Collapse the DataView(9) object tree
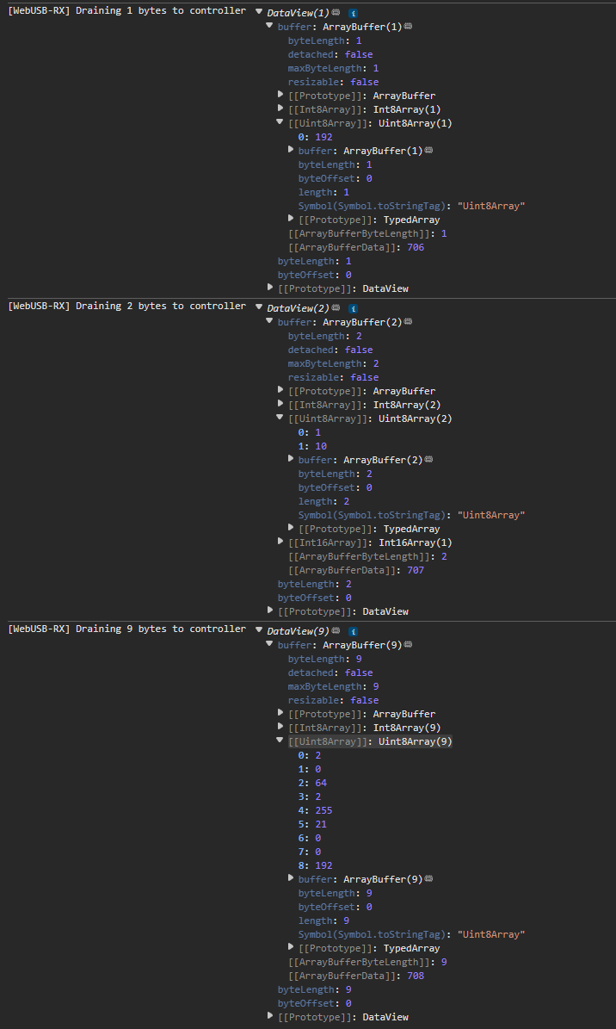Viewport: 616px width, 1029px height. click(259, 631)
